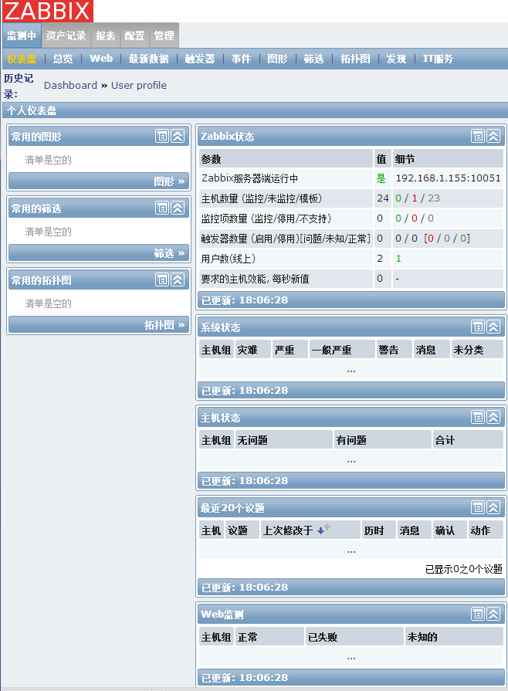Image resolution: width=508 pixels, height=691 pixels.
Task: Open the 配置 tab
Action: point(135,36)
